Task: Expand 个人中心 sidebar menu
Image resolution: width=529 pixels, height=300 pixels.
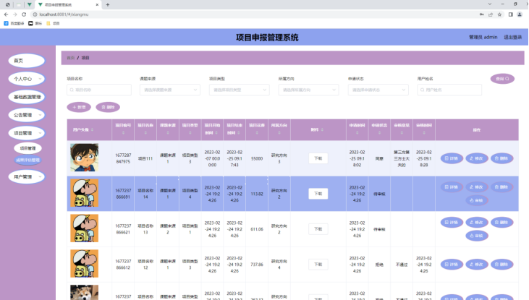Action: (x=27, y=79)
